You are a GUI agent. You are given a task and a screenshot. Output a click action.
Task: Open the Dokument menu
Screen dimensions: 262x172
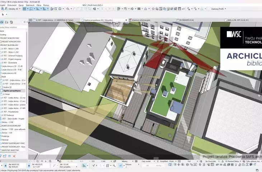pyautogui.click(x=12, y=5)
